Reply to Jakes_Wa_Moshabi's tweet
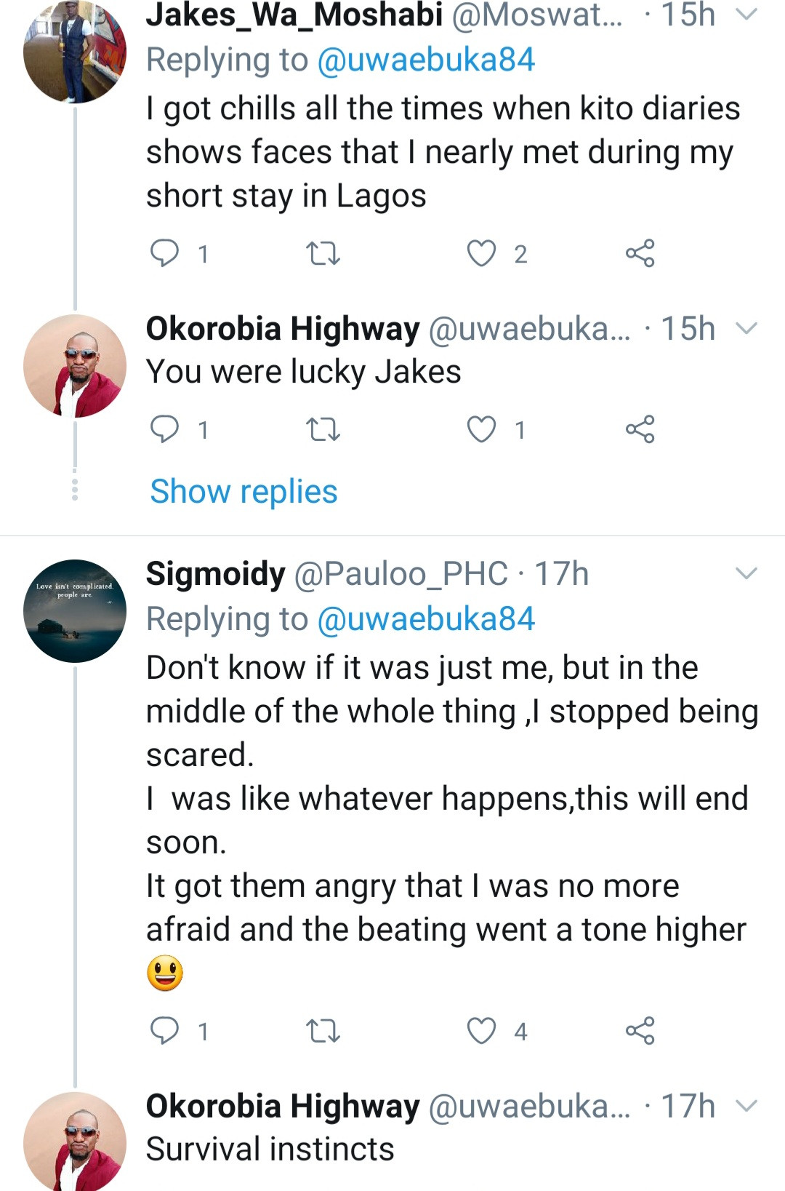Image resolution: width=785 pixels, height=1191 pixels. coord(164,253)
